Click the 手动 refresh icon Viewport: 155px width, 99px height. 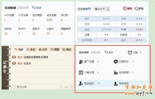point(136,8)
